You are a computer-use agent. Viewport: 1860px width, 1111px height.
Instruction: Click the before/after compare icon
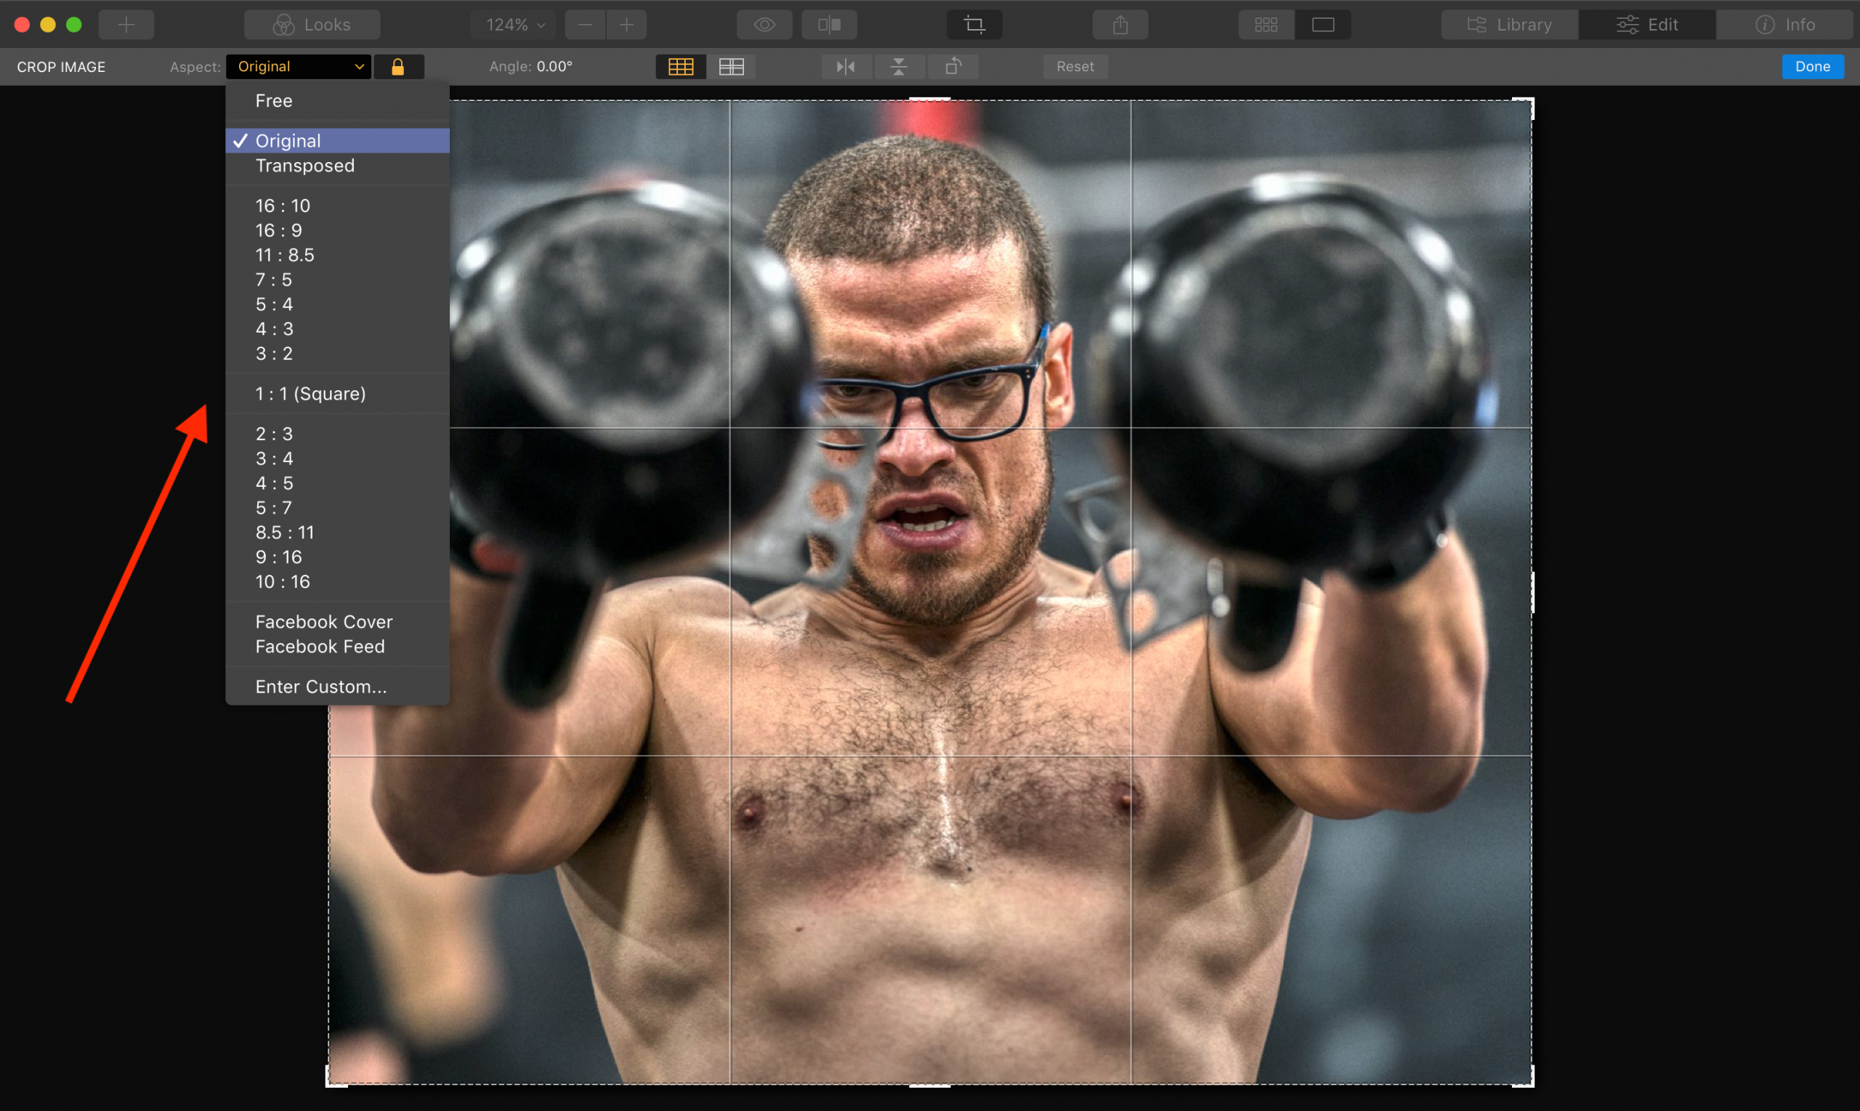[x=828, y=25]
